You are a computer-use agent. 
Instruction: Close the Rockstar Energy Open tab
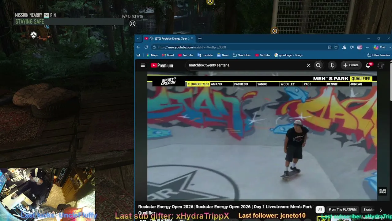point(192,38)
